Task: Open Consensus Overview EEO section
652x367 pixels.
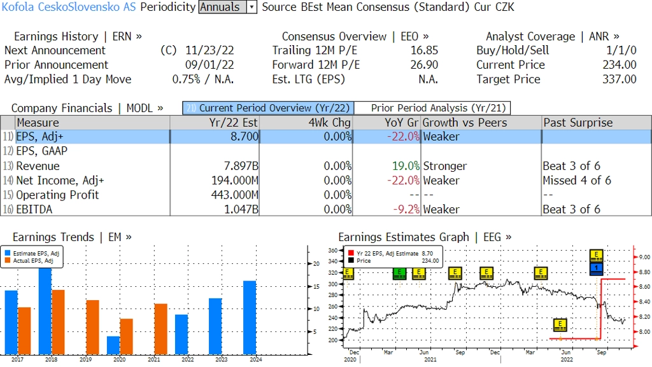Action: point(355,36)
